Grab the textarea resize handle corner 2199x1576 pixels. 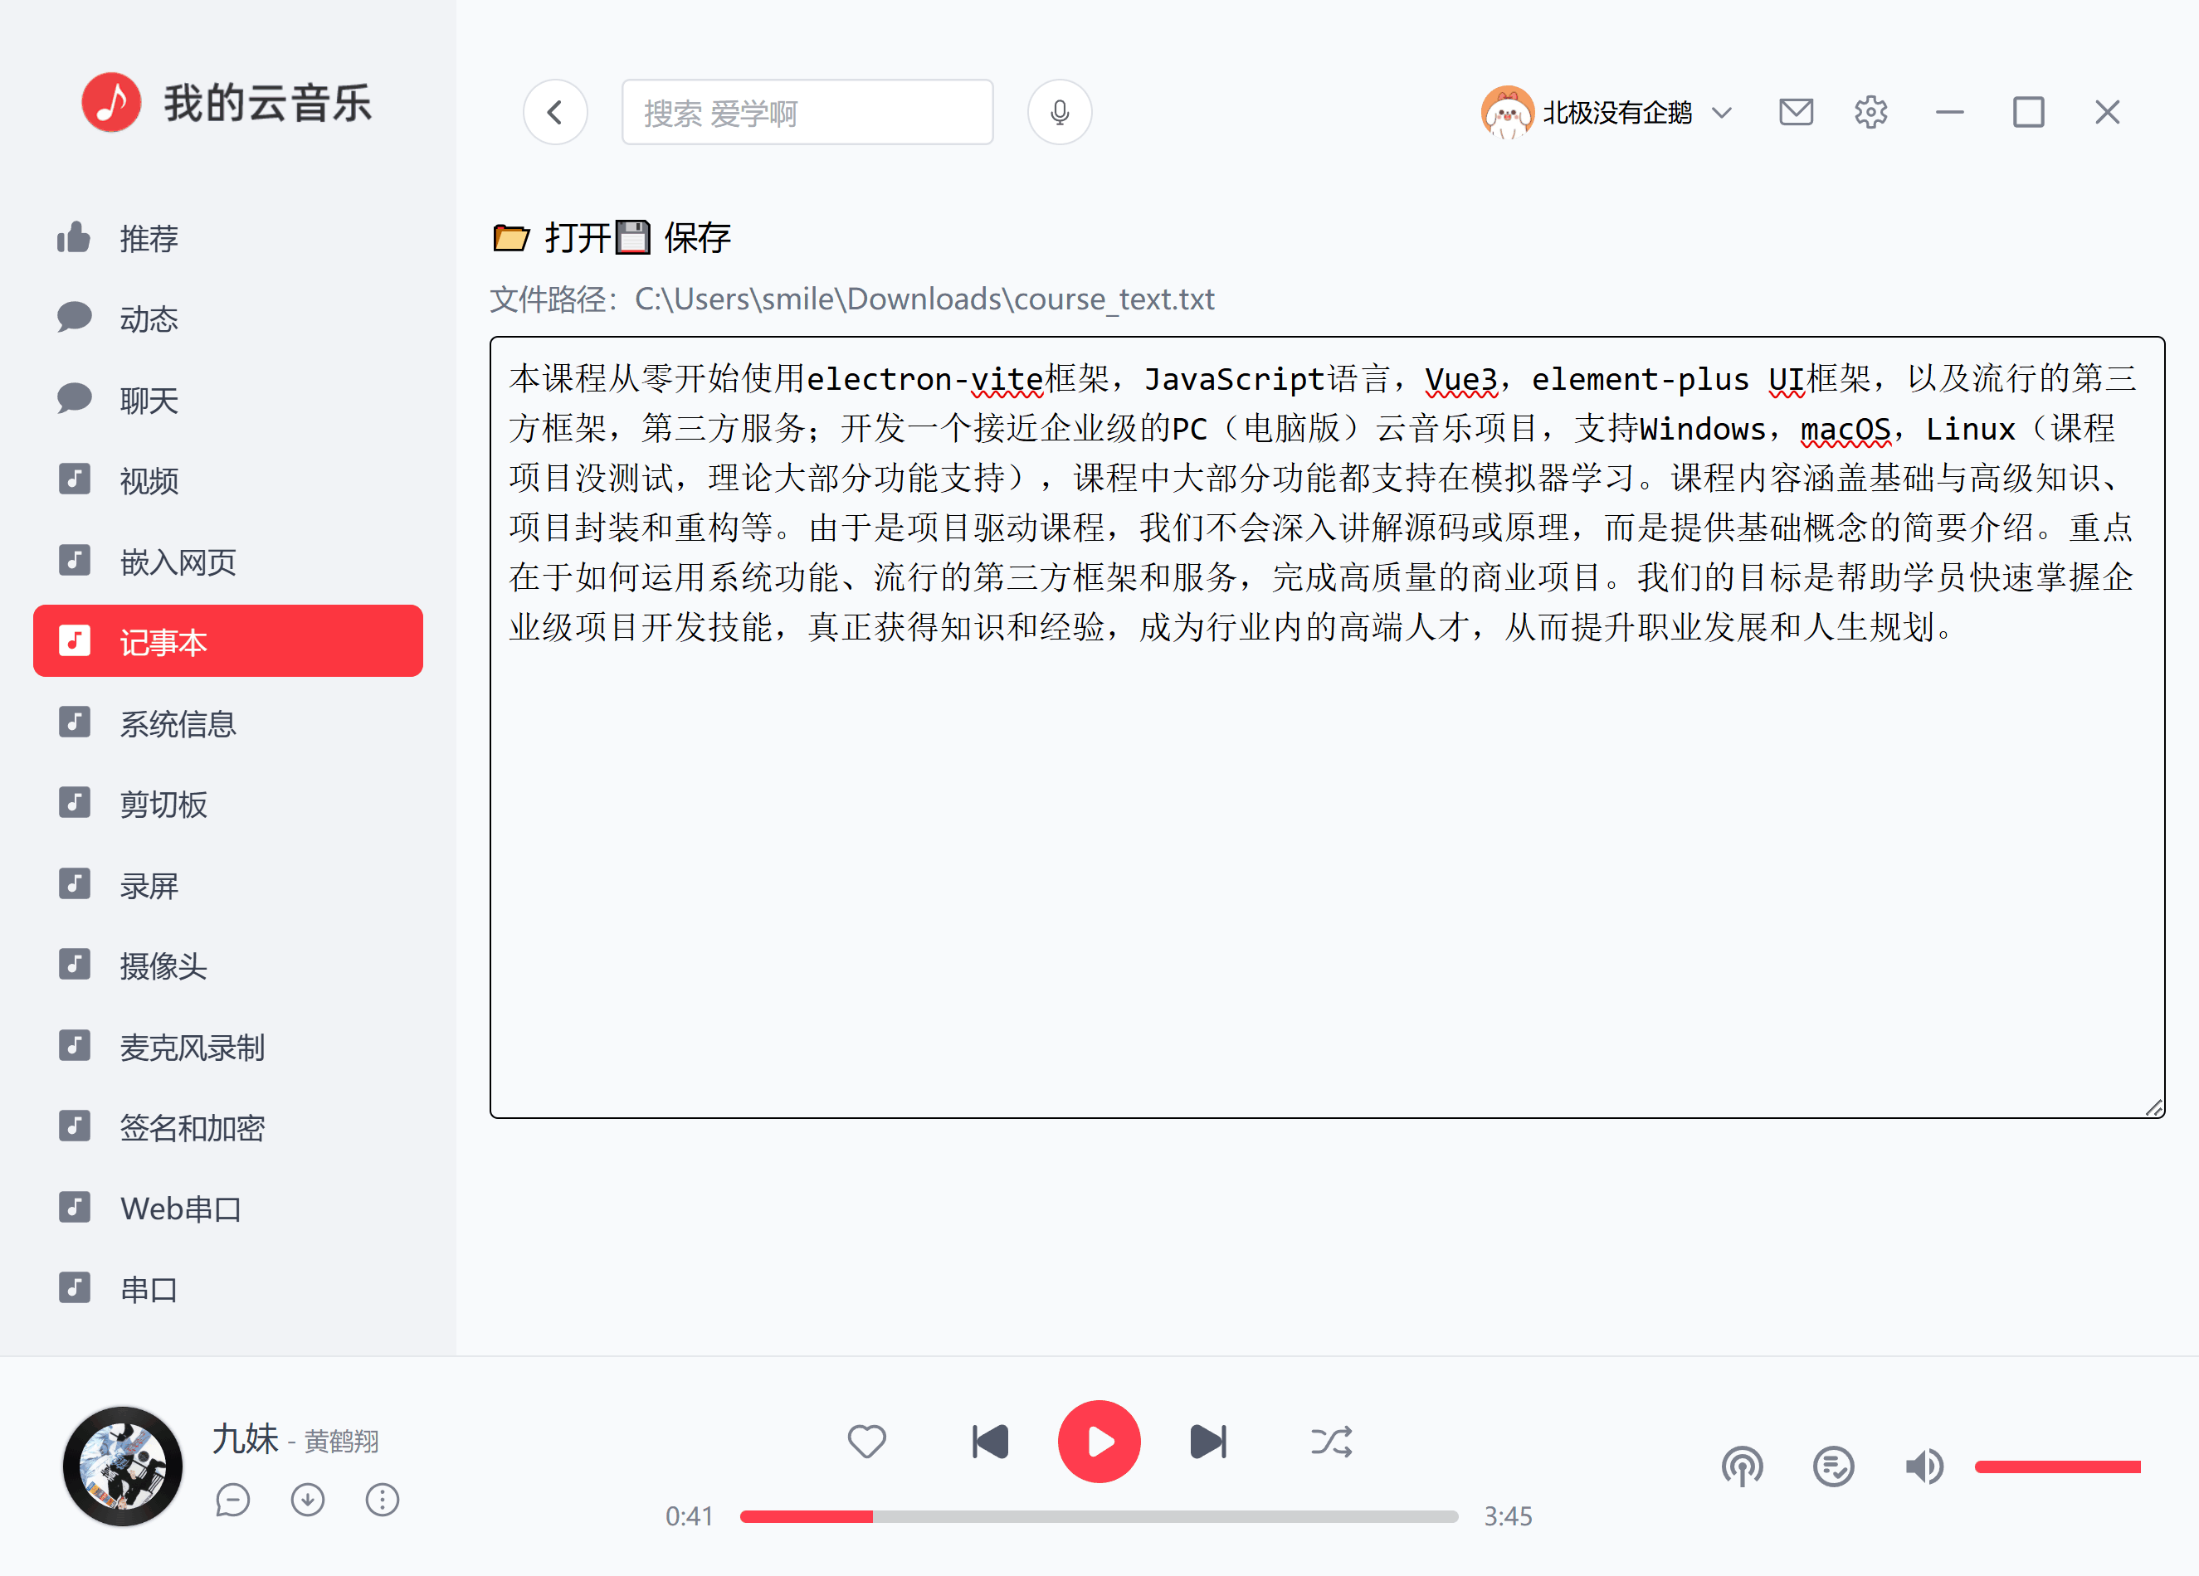[2153, 1108]
